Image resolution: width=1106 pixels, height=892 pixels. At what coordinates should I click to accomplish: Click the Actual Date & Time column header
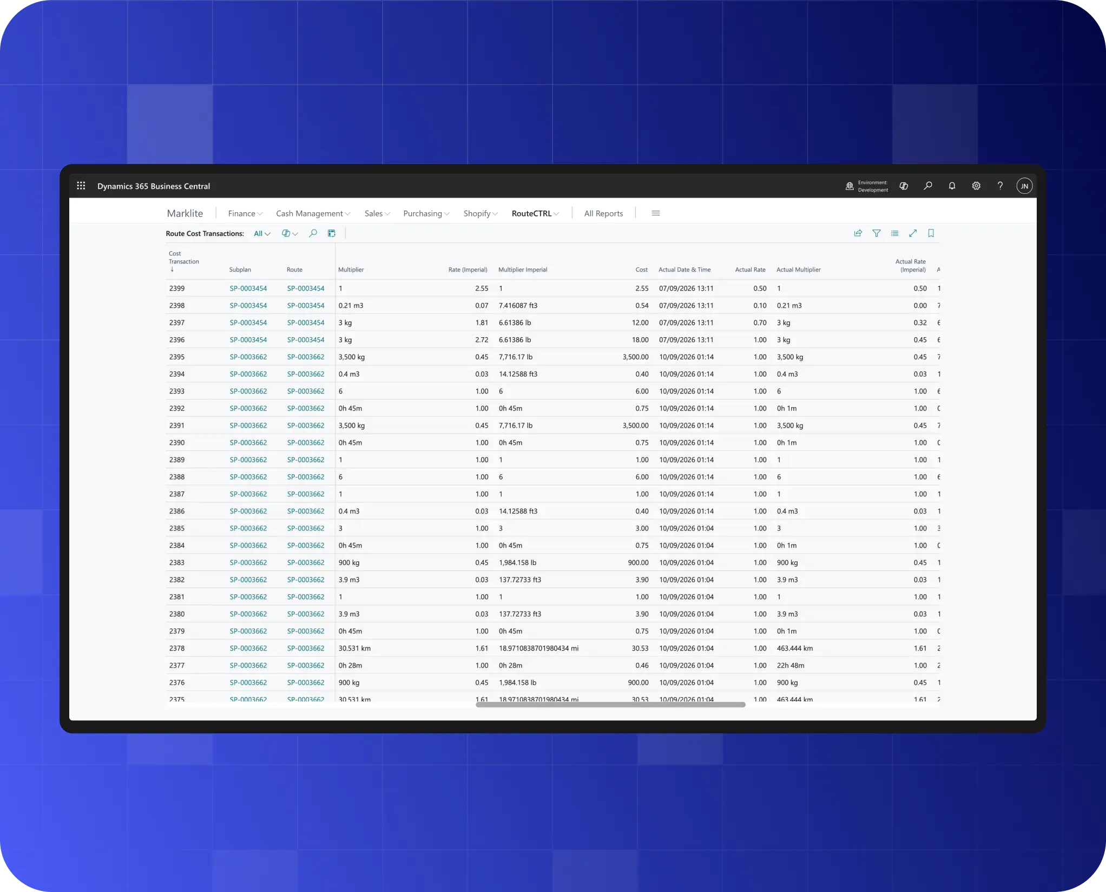tap(684, 270)
